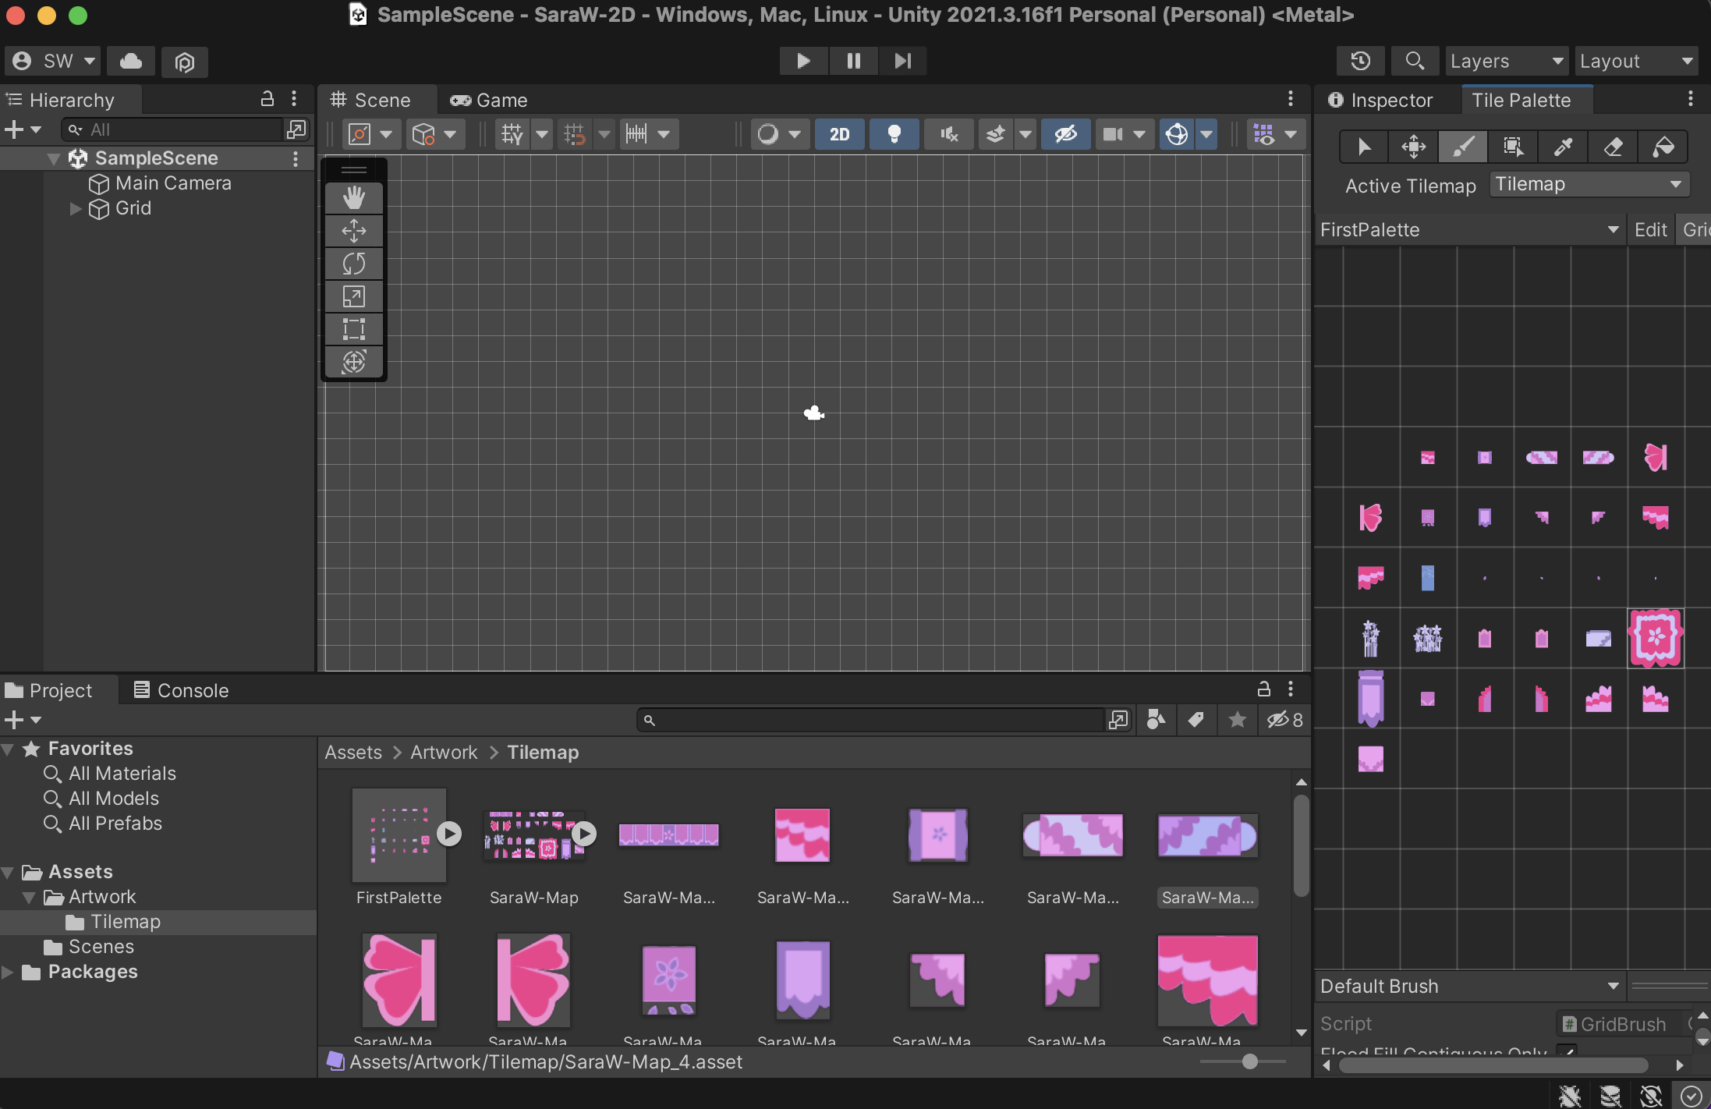Click Artwork in the breadcrumb path
The height and width of the screenshot is (1109, 1711).
pyautogui.click(x=444, y=753)
